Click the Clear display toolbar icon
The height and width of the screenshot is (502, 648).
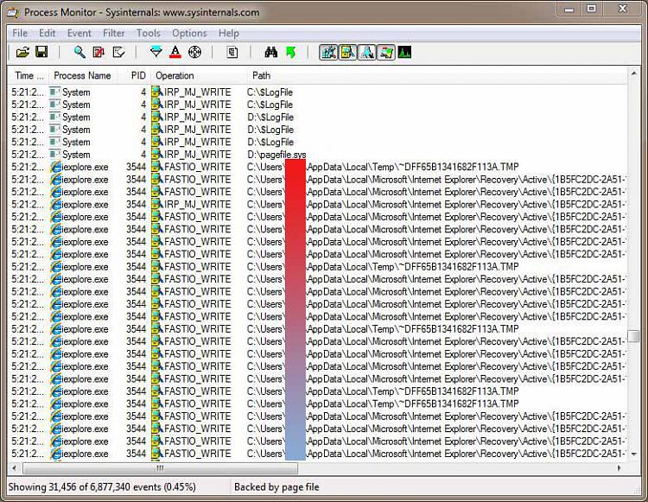tap(118, 52)
